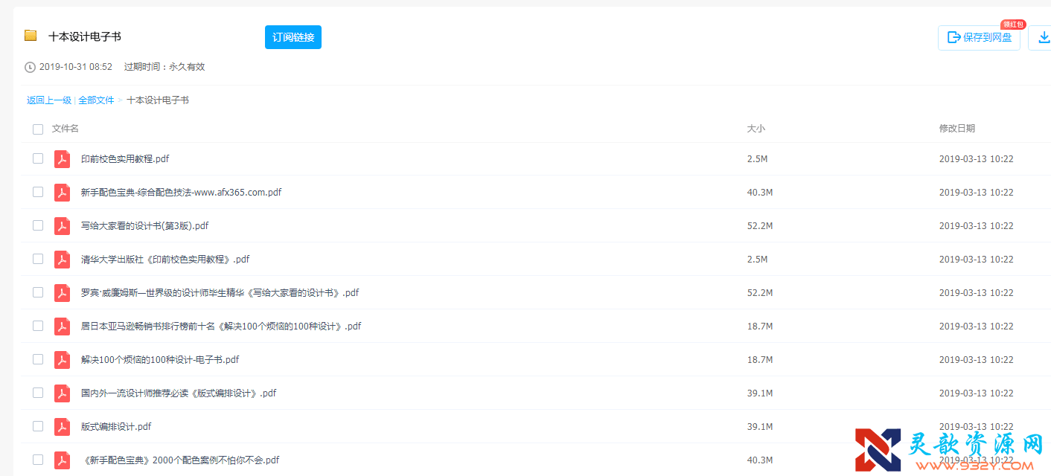Click the PDF icon for 写给大家看的设计书(第3版).pdf
The height and width of the screenshot is (476, 1051).
pos(62,226)
